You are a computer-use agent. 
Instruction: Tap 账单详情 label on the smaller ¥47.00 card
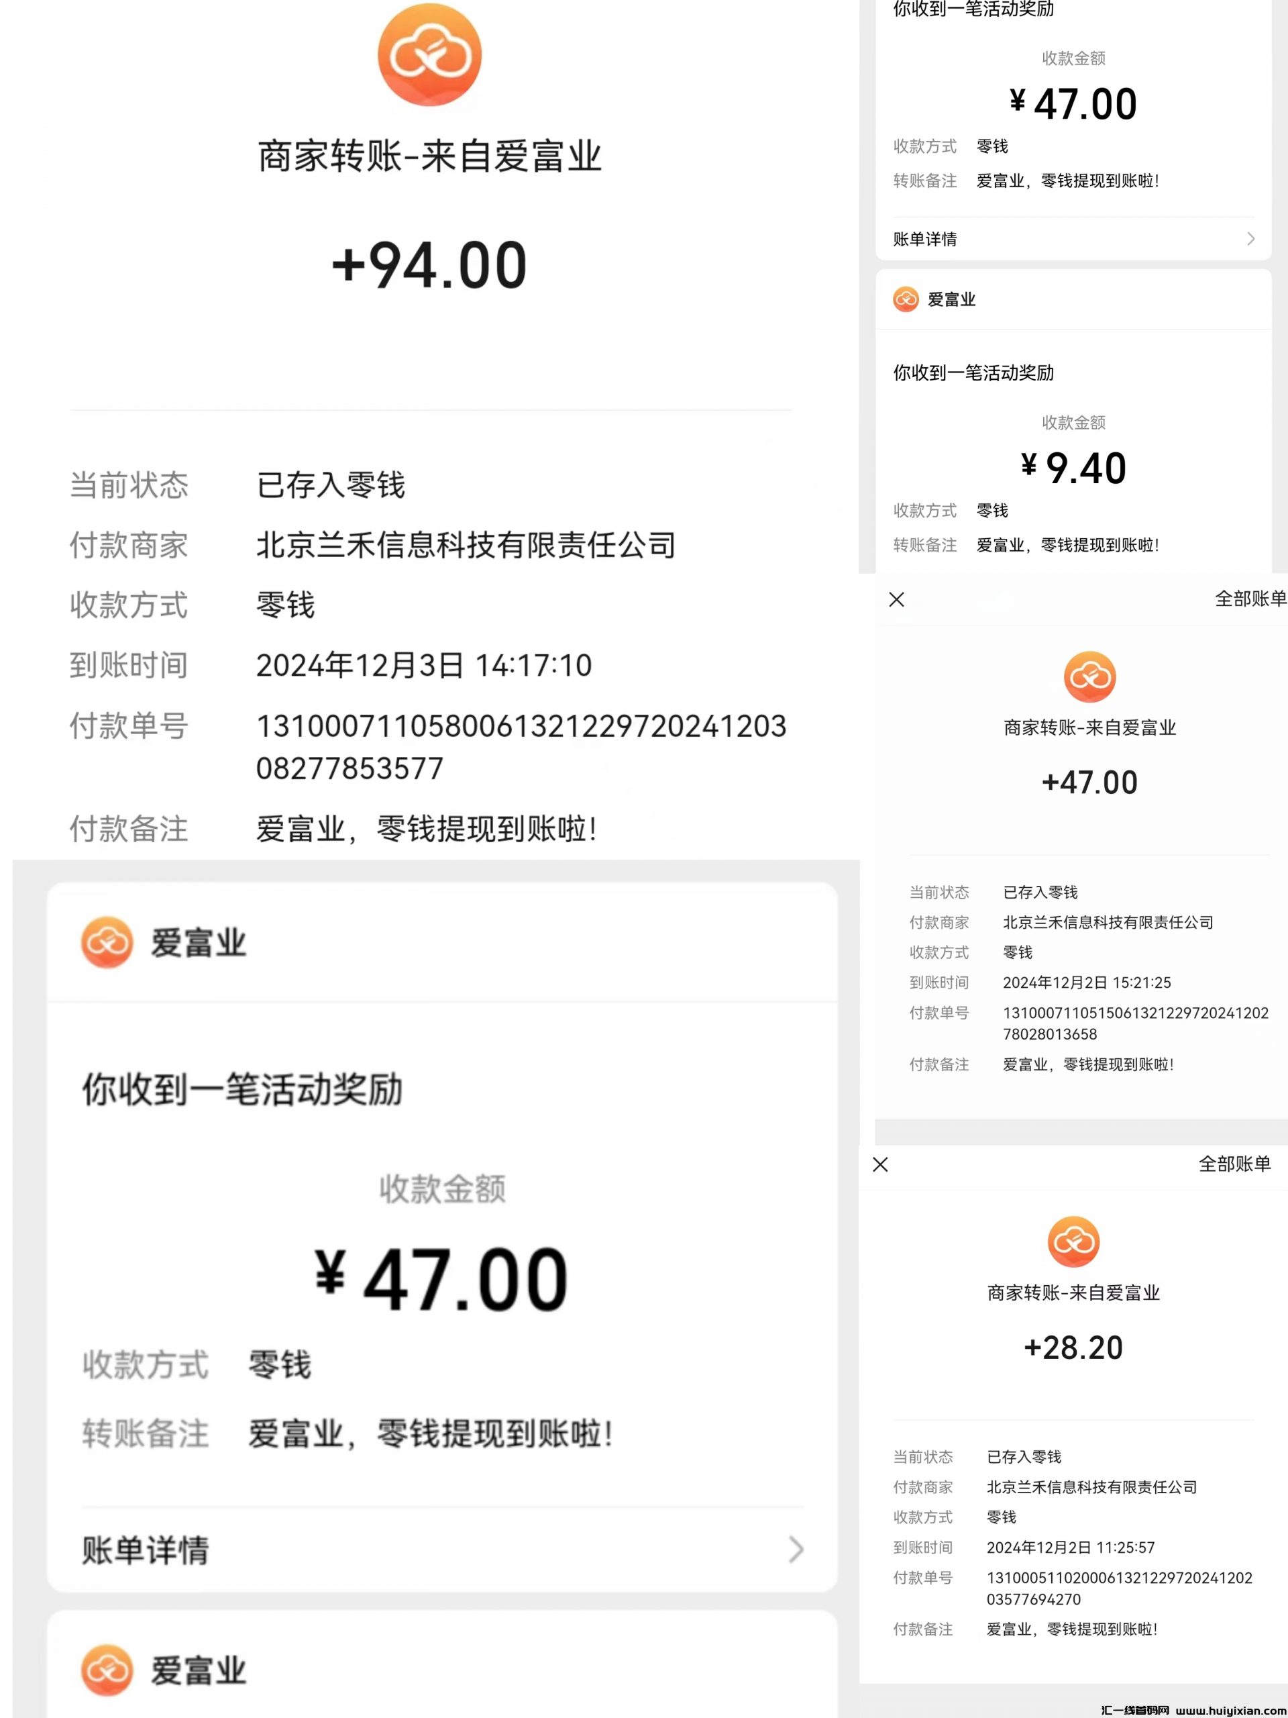point(924,239)
